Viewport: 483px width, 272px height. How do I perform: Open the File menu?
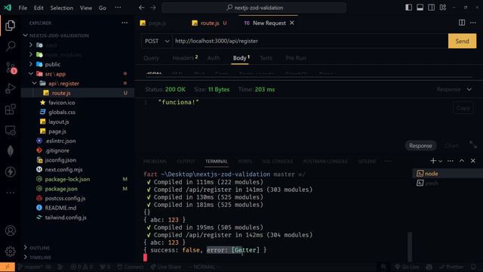point(23,8)
